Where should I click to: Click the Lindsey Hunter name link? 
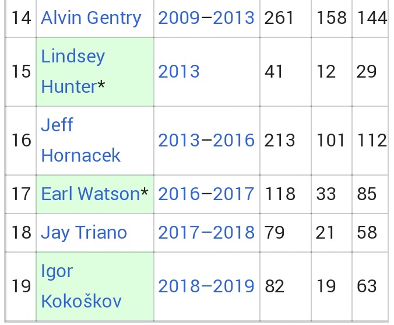tap(72, 71)
